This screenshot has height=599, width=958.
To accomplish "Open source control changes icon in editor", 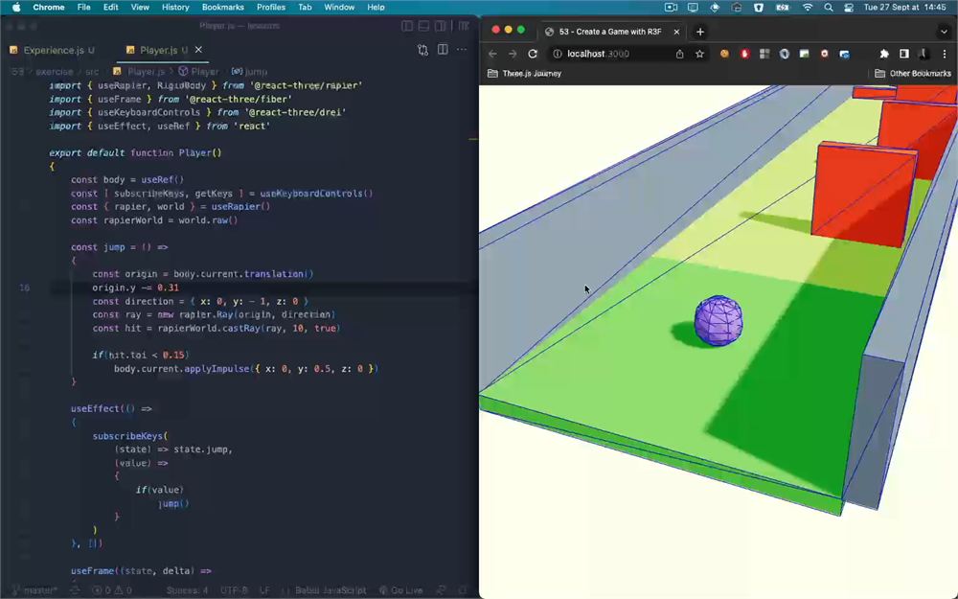I will point(422,50).
